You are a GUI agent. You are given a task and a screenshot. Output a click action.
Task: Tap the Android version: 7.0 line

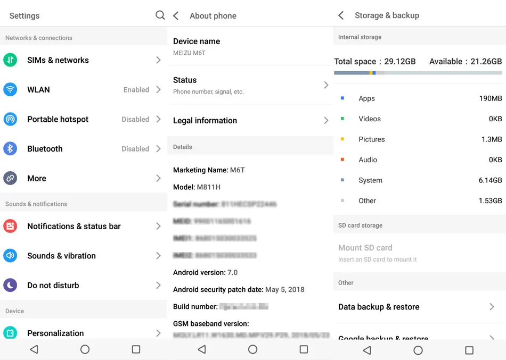tap(205, 272)
